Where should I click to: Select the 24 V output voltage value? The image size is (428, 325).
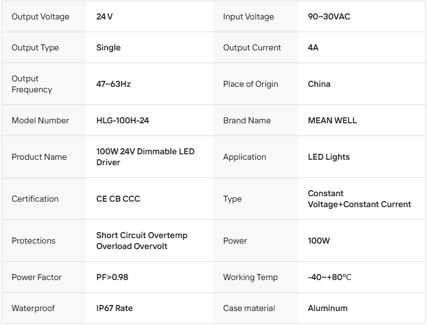[x=105, y=16]
